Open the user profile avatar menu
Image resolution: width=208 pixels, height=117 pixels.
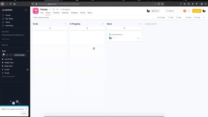[x=204, y=11]
